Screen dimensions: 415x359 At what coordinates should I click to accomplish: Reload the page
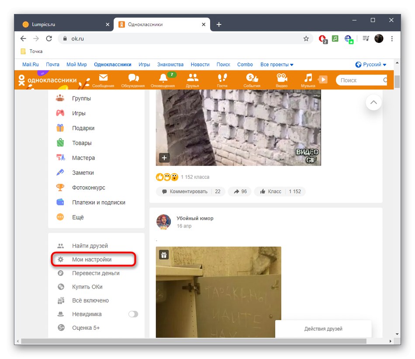[x=49, y=38]
